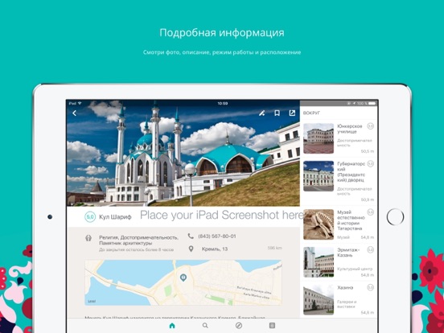Image resolution: width=444 pixels, height=333 pixels.
Task: Tap the back arrow on the photo
Action: point(75,113)
